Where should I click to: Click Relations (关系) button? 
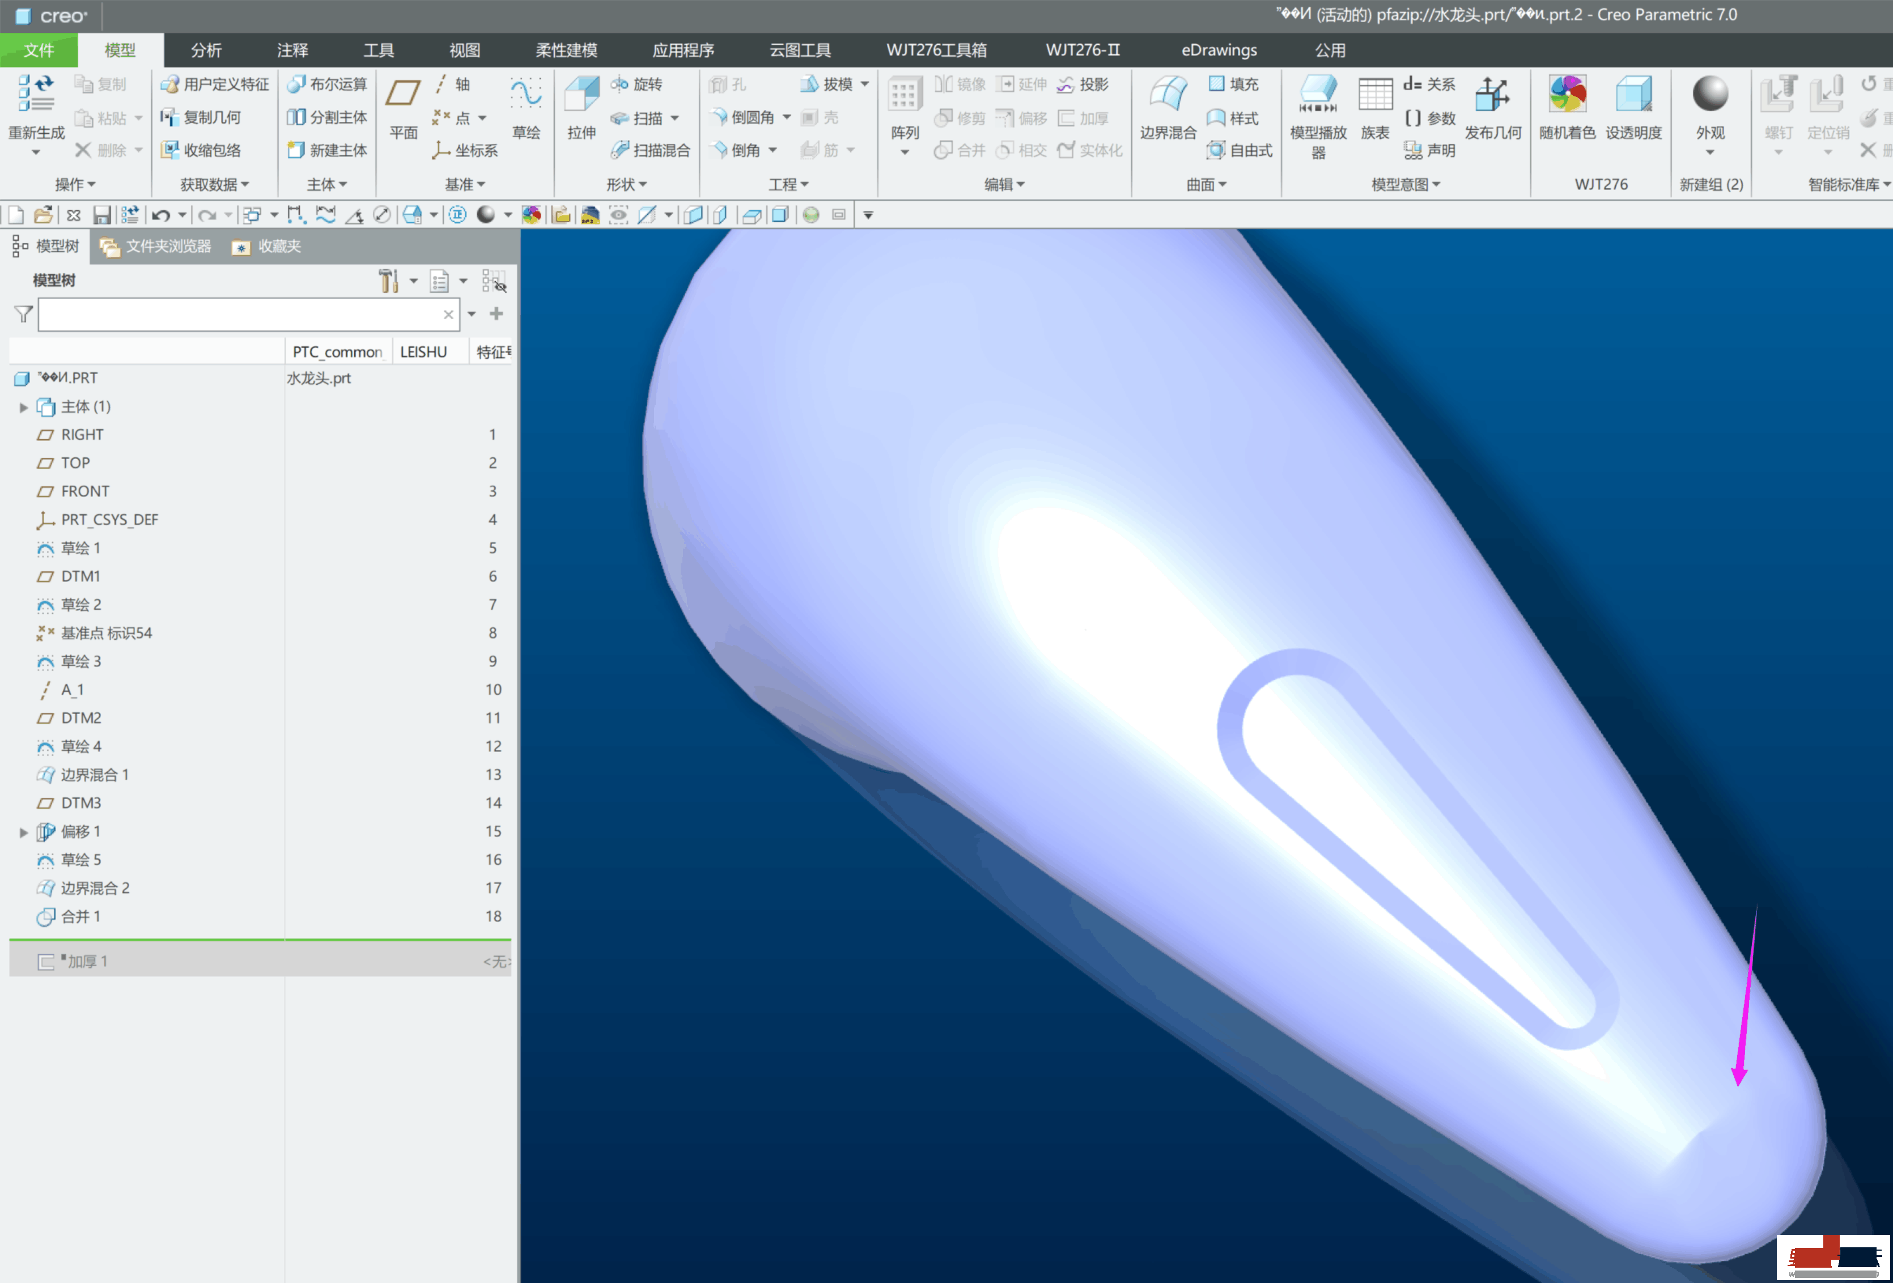click(1429, 84)
